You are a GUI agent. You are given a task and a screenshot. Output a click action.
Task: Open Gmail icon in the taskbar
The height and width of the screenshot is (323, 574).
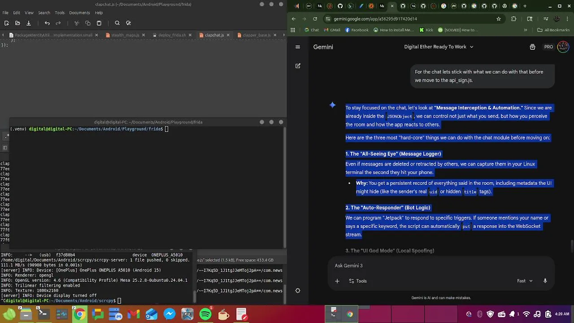point(134,314)
